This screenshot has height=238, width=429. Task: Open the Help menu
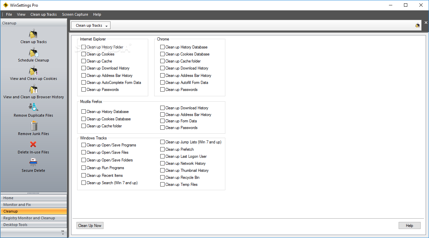97,14
